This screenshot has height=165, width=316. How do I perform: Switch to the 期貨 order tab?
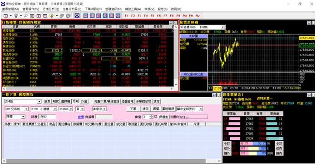pos(55,101)
